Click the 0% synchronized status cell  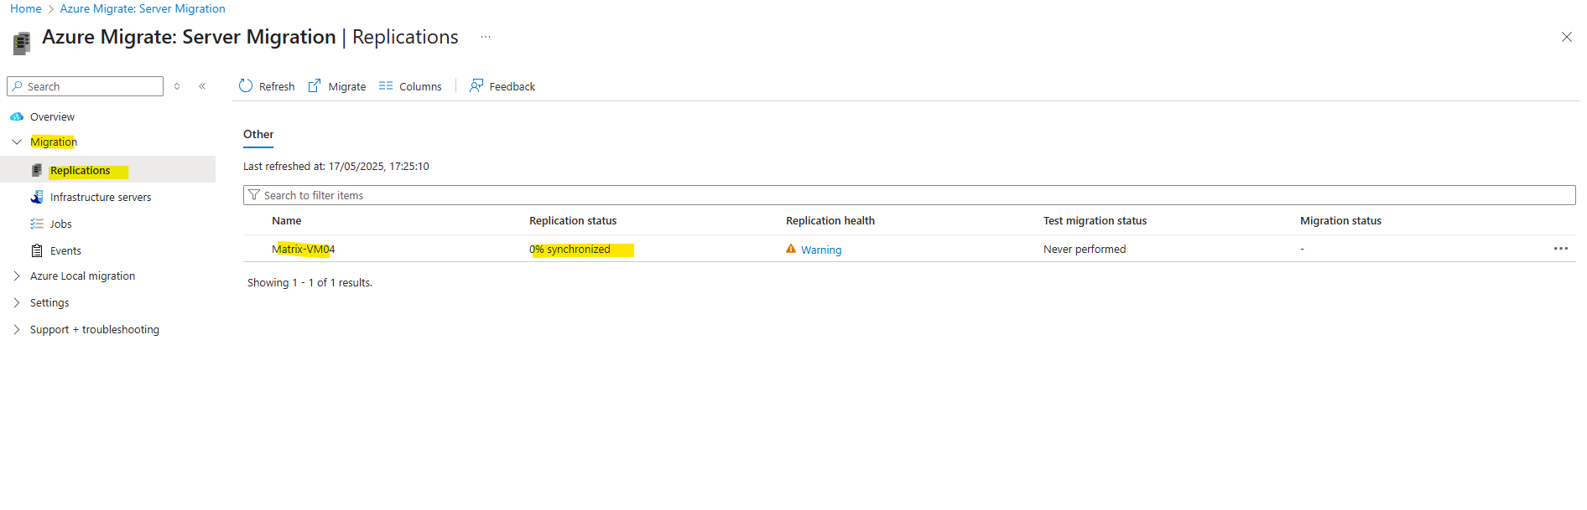click(x=570, y=250)
